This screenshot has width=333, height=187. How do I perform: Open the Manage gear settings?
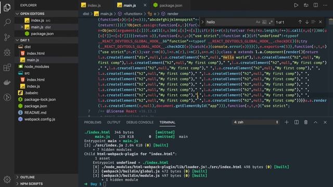coord(7,179)
